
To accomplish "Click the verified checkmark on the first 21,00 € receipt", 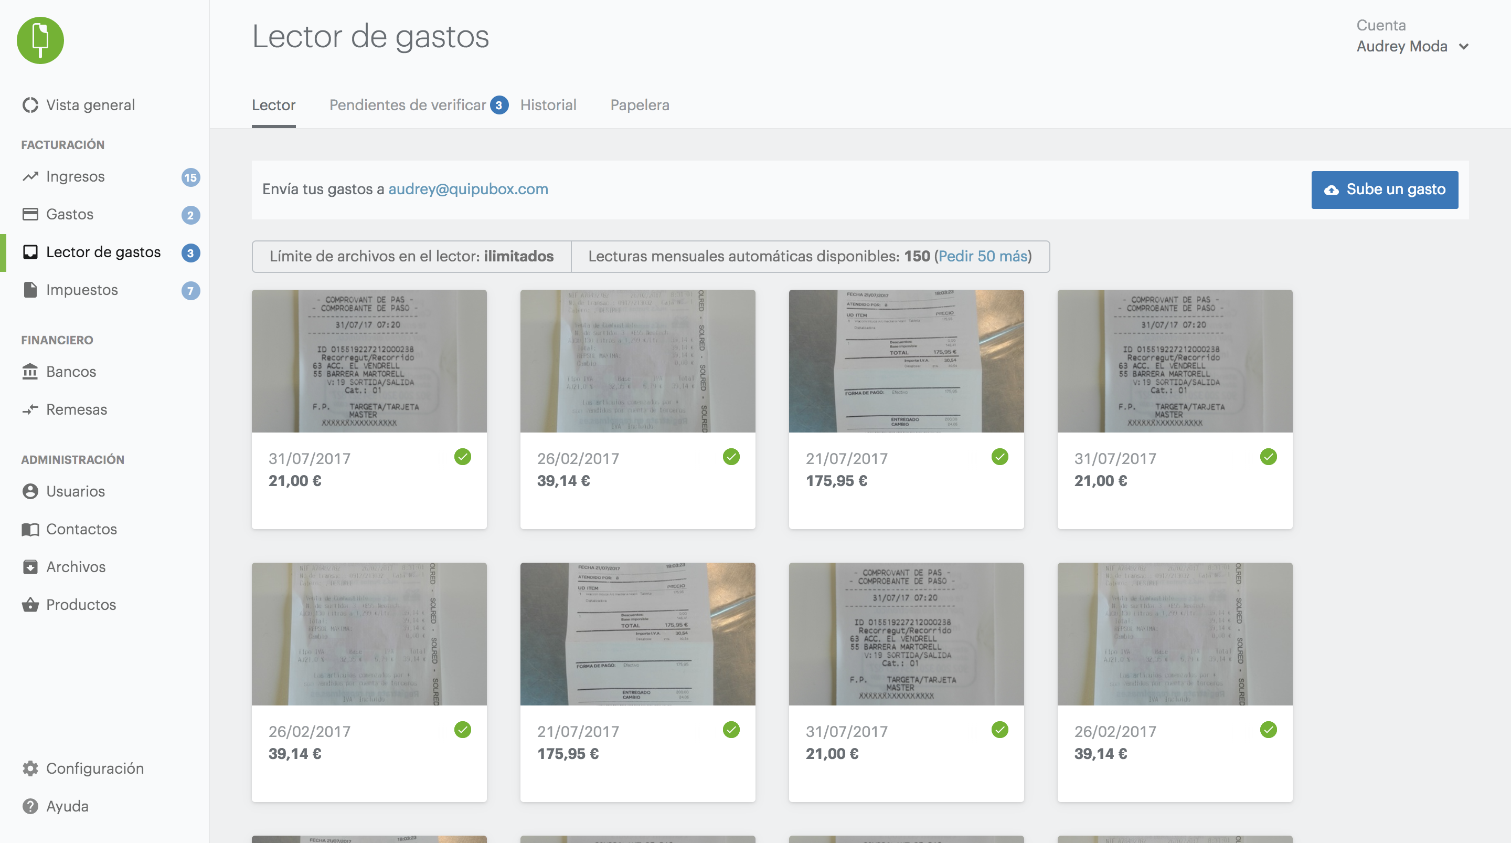I will click(x=462, y=457).
